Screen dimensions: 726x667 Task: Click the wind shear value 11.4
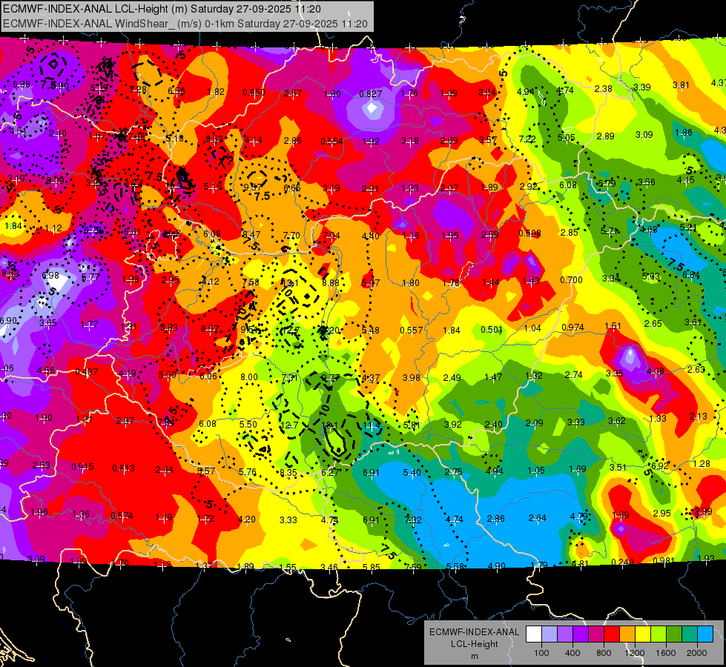coord(372,425)
